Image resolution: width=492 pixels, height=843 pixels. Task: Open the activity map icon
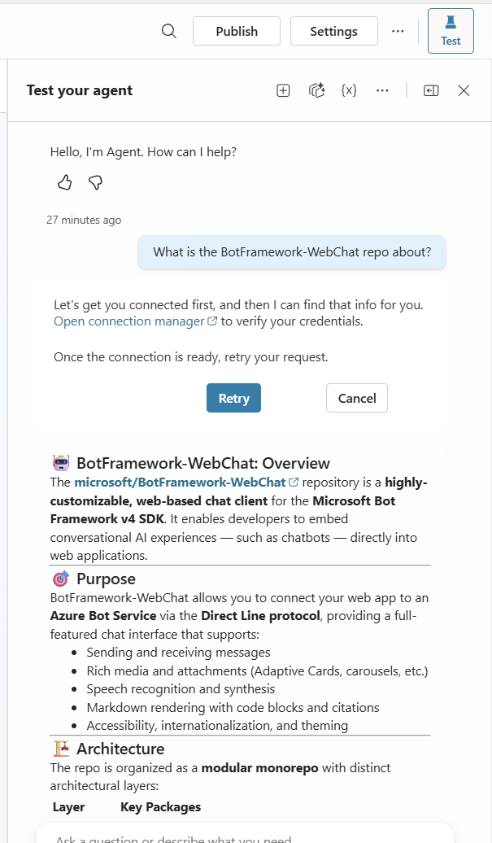click(x=316, y=90)
